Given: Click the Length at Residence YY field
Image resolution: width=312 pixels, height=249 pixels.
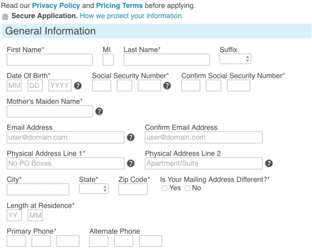Looking at the screenshot, I should pos(14,215).
